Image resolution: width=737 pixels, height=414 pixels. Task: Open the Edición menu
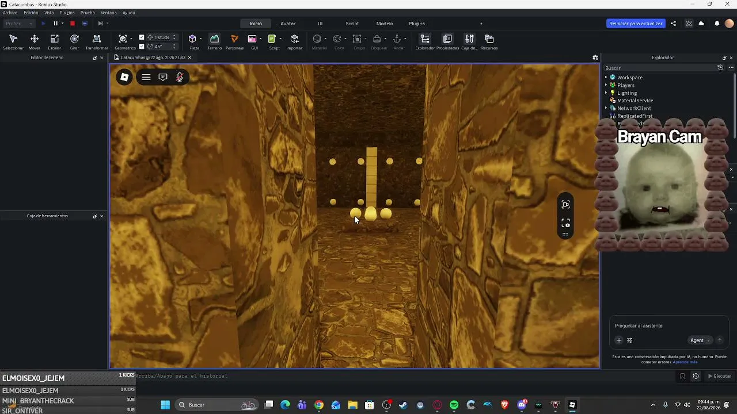31,13
